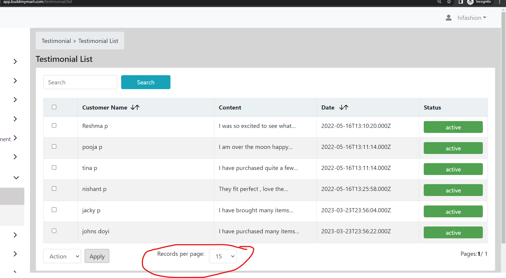
Task: Click 'I am over the moon happy...' content
Action: click(x=256, y=147)
